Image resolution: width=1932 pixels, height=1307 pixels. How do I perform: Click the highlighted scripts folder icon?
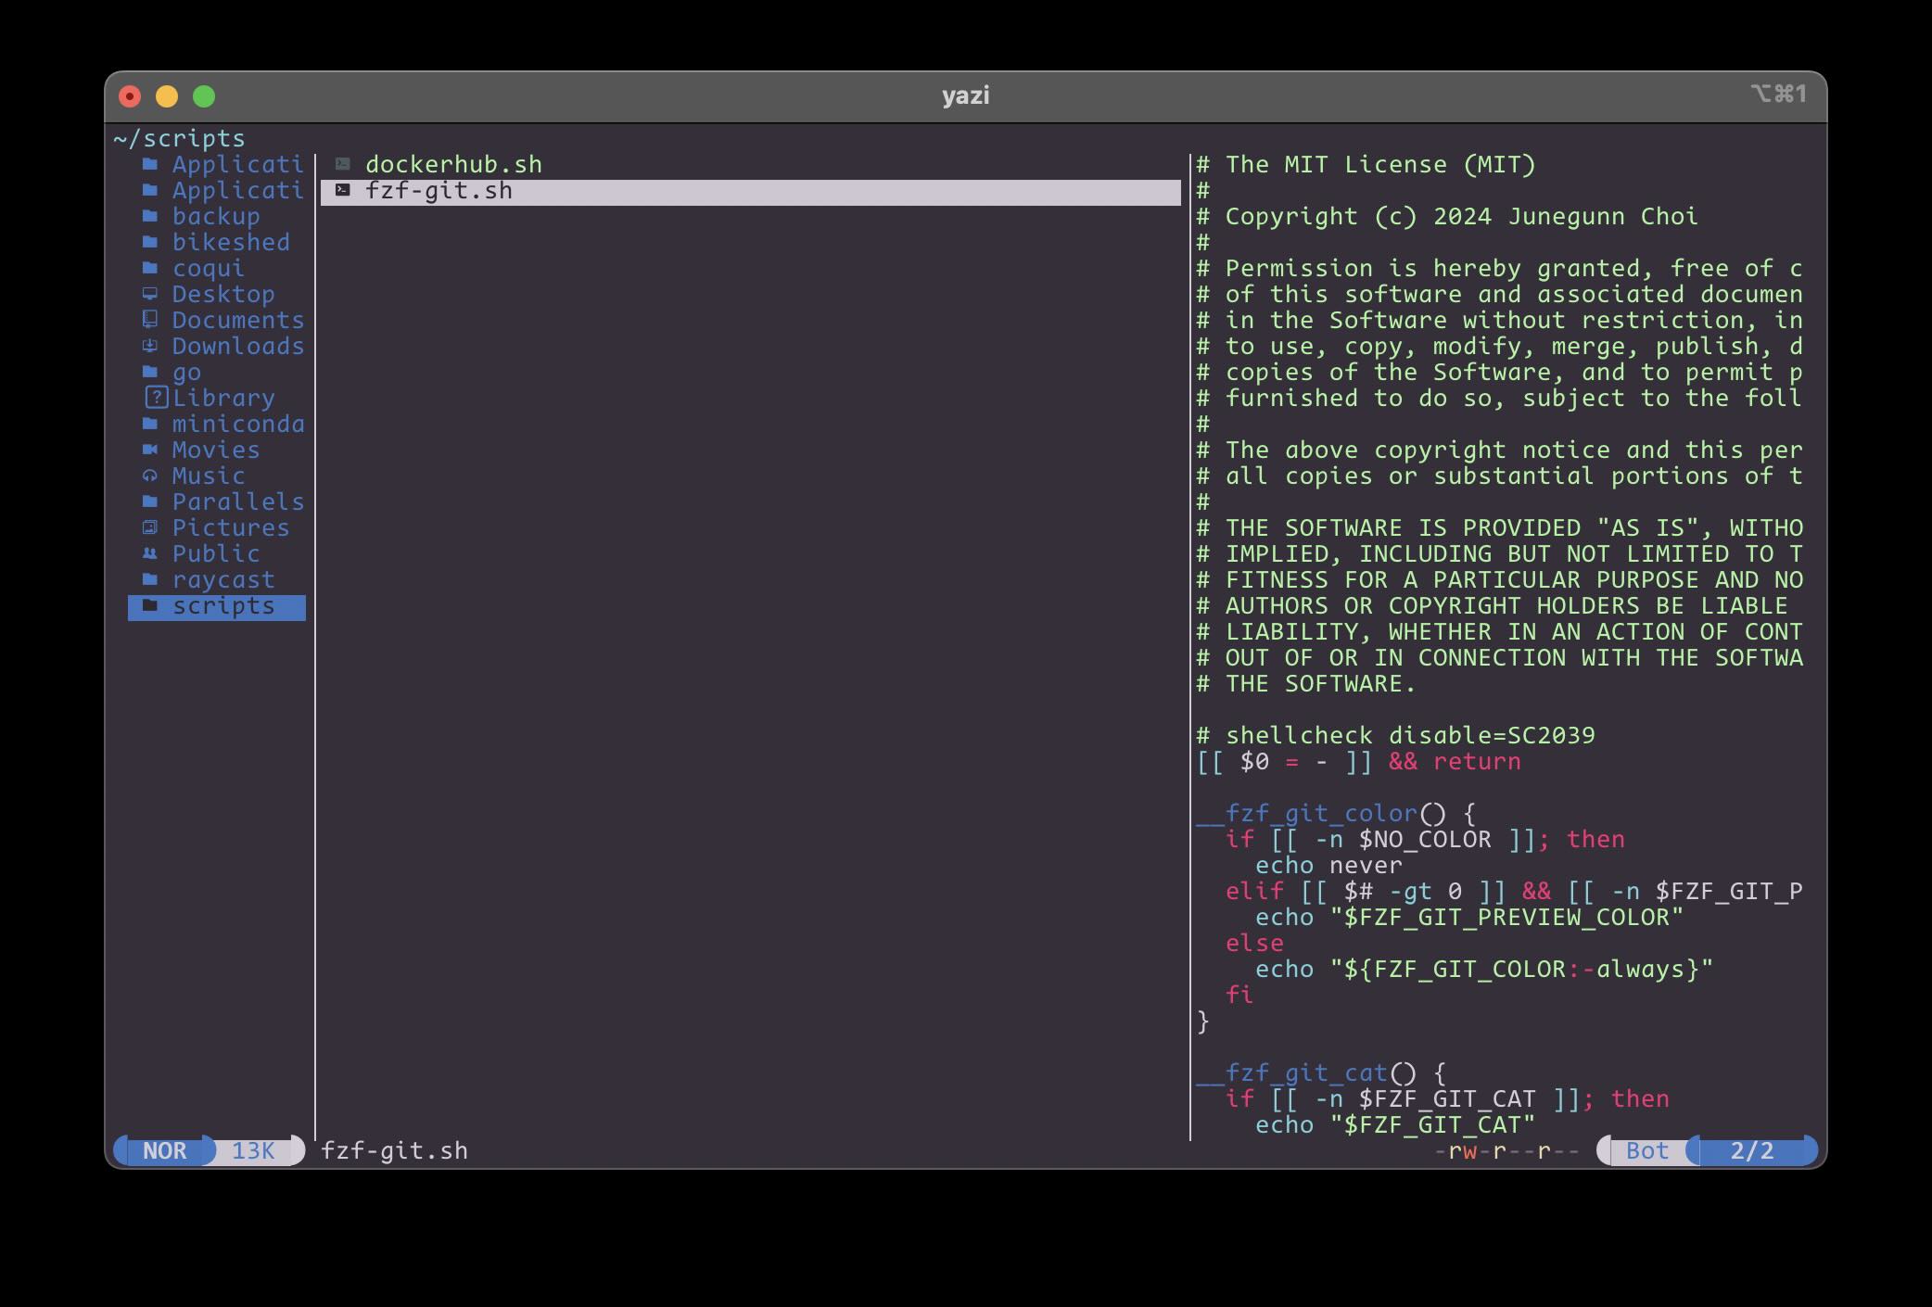click(x=150, y=605)
